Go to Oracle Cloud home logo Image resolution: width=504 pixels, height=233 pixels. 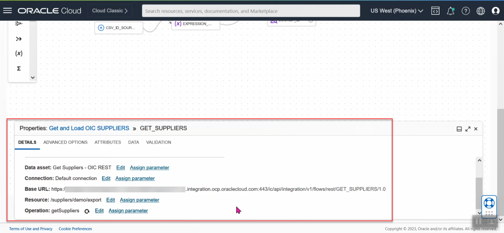point(49,11)
